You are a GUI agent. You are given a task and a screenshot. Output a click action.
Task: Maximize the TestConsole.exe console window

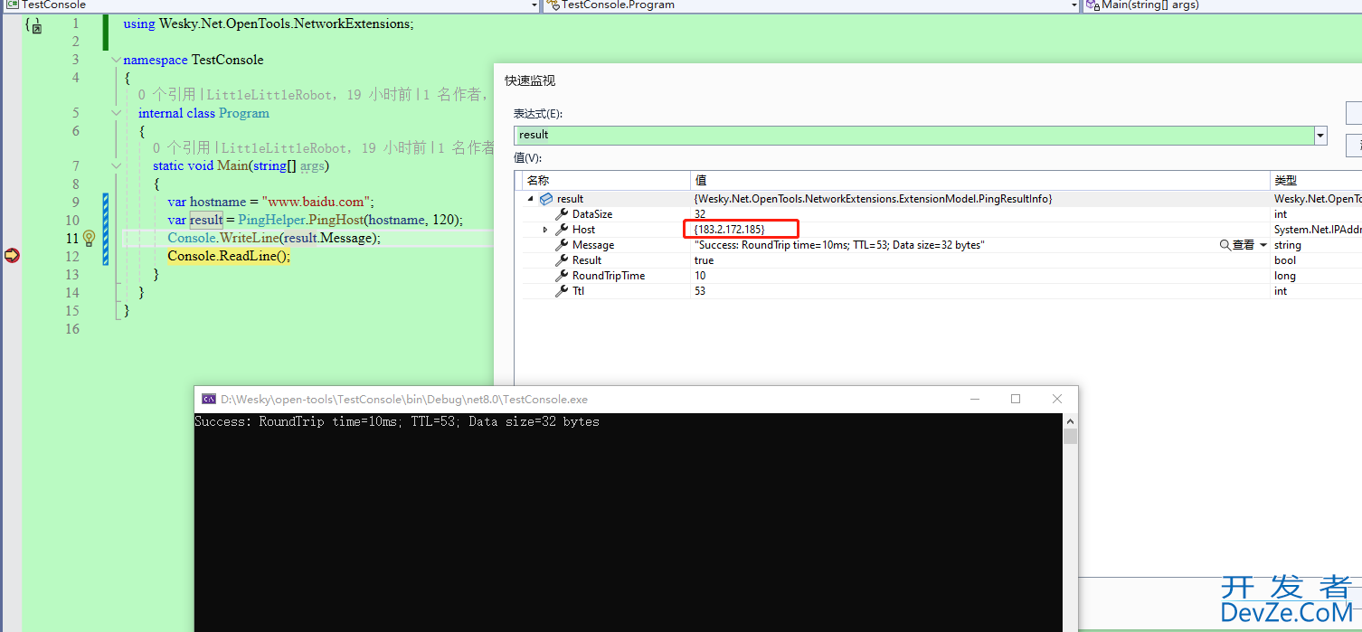tap(1016, 399)
